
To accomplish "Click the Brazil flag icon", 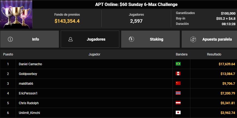I will (178, 64).
